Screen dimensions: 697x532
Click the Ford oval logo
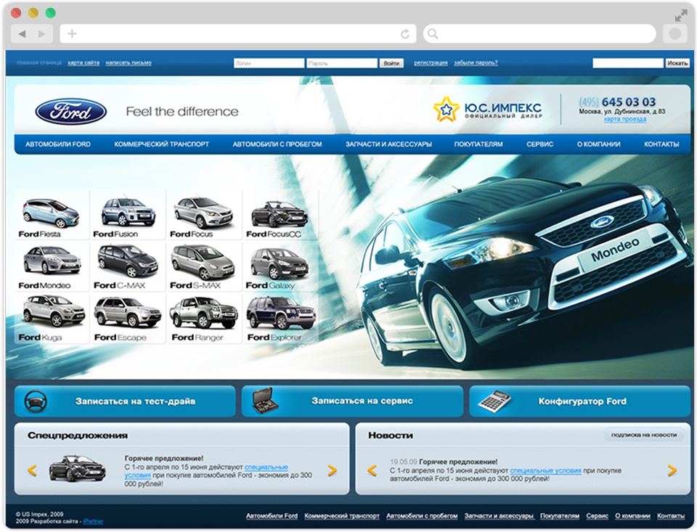click(x=70, y=111)
